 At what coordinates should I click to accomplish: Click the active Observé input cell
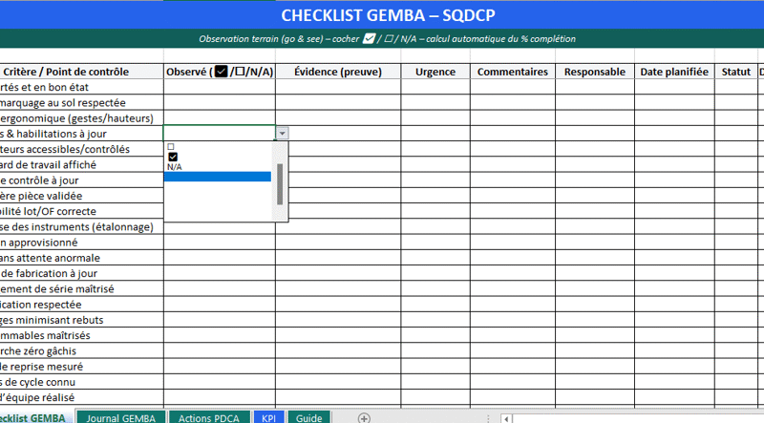click(x=220, y=134)
